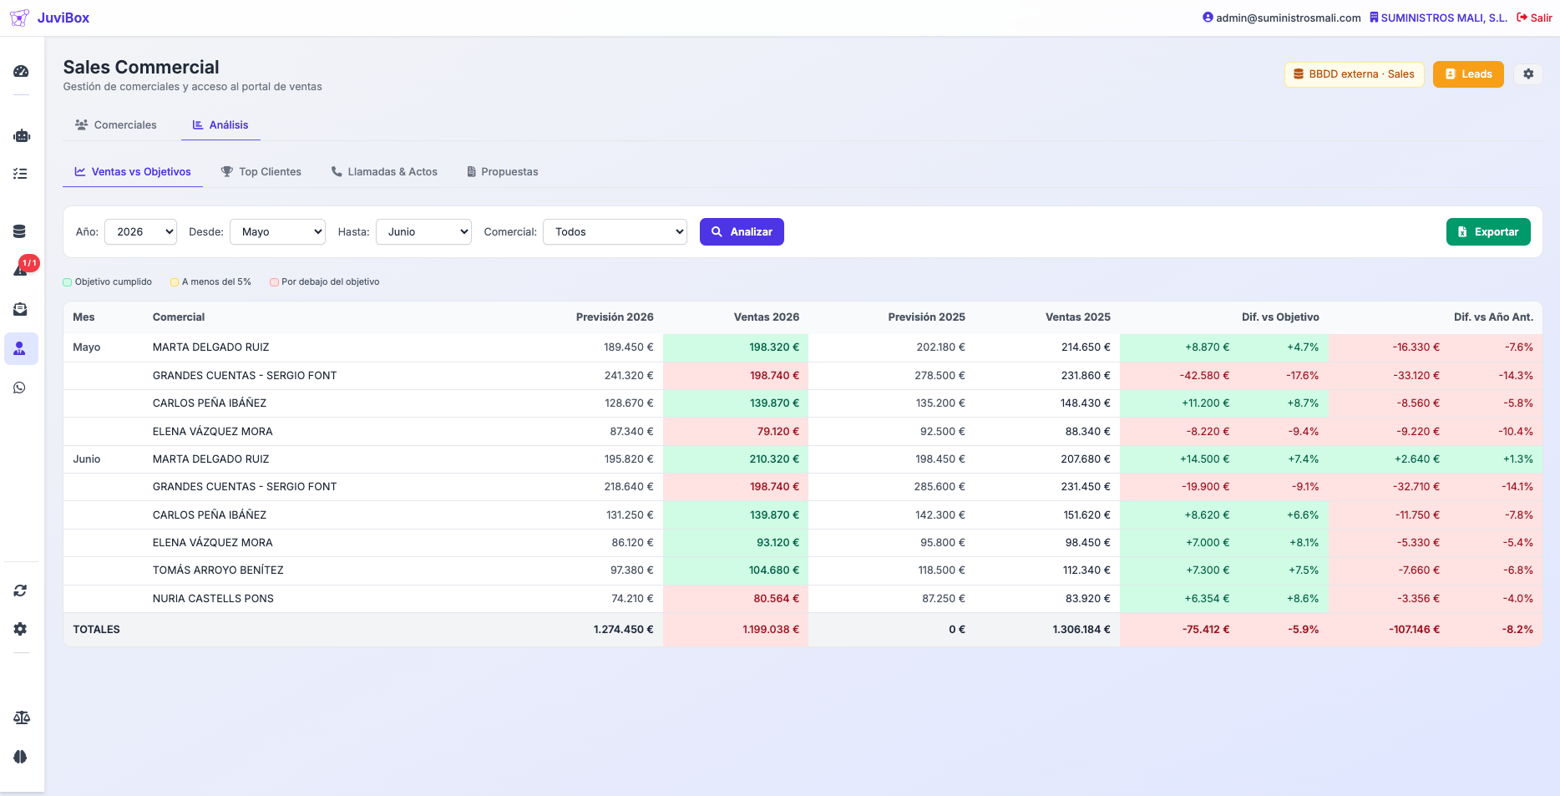Viewport: 1560px width, 796px height.
Task: Open the database sidebar icon
Action: click(x=21, y=232)
